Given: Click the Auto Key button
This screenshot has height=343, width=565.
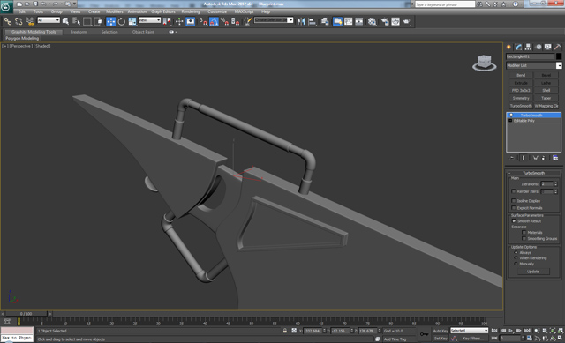Looking at the screenshot, I should click(x=441, y=331).
